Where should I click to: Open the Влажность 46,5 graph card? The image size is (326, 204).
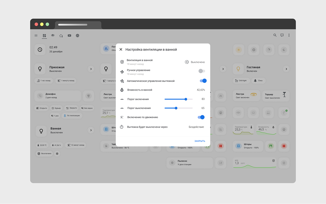(x=266, y=129)
